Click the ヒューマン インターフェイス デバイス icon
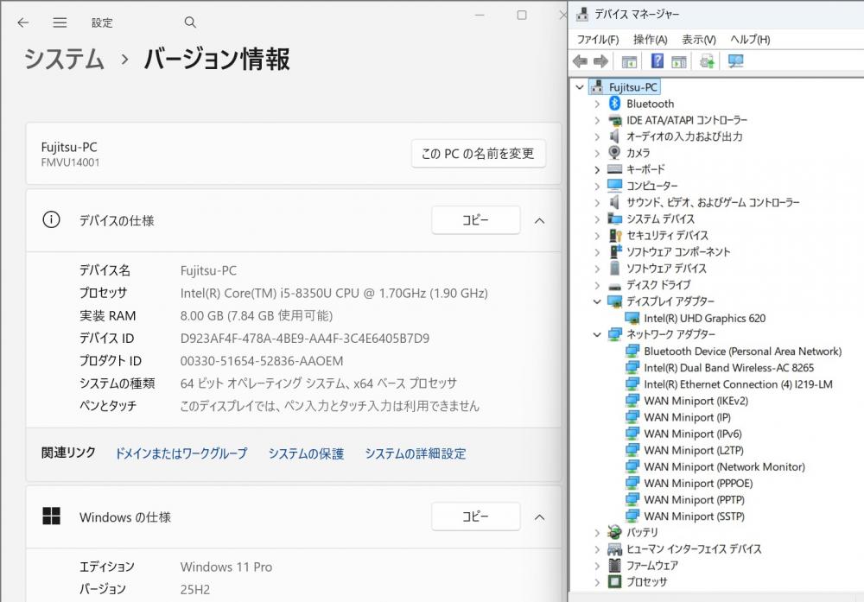 click(614, 548)
